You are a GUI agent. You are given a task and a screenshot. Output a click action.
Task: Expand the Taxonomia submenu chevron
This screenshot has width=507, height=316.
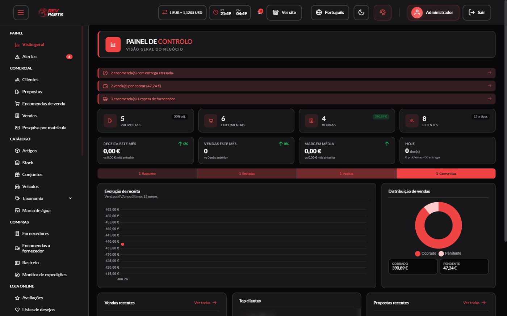click(70, 198)
